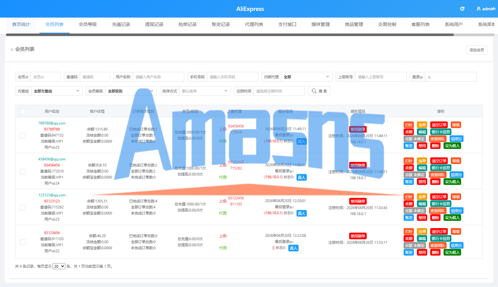Focus the 会员id input field
This screenshot has width=498, height=287.
[46, 77]
